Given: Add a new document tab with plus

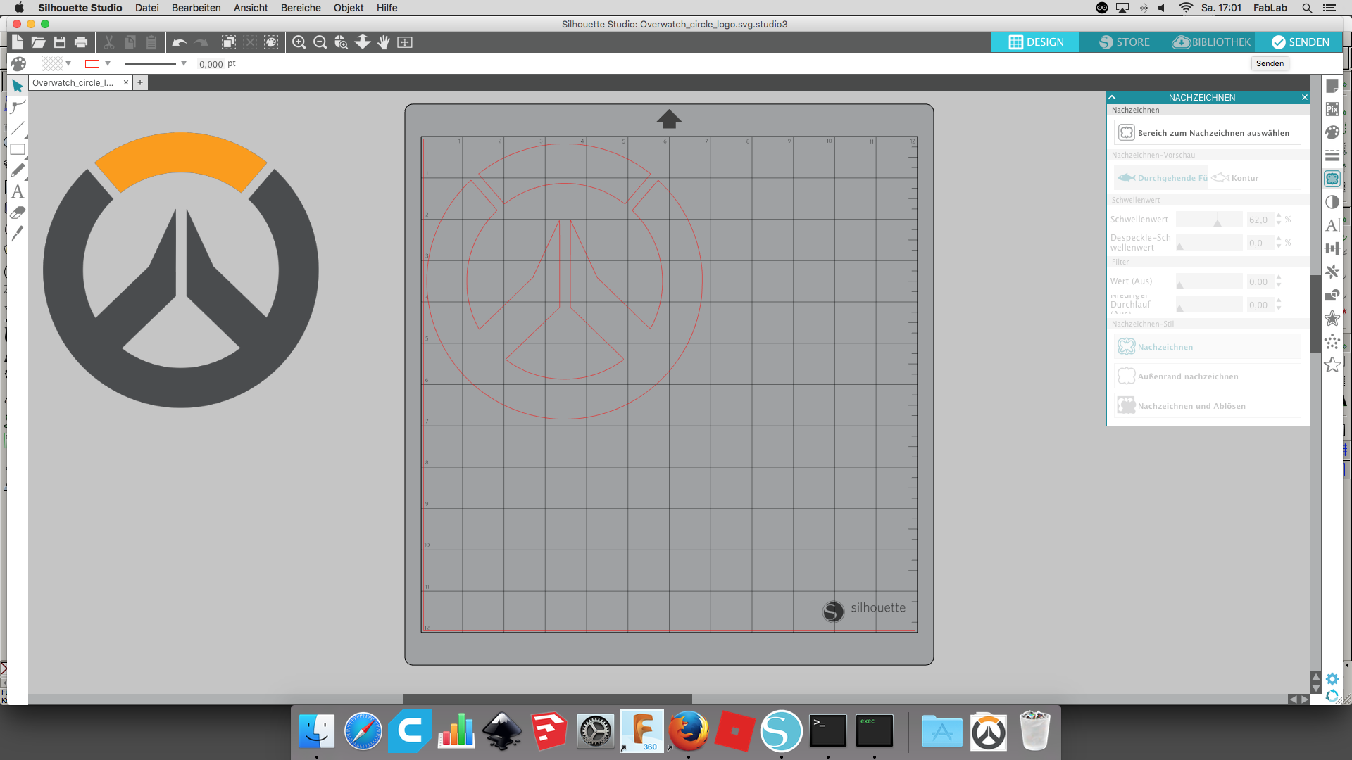Looking at the screenshot, I should [x=140, y=83].
